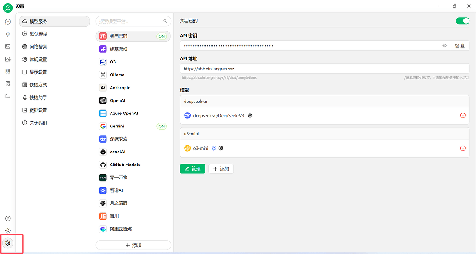This screenshot has width=476, height=254.
Task: Select 常规设置 settings section
Action: (54, 59)
